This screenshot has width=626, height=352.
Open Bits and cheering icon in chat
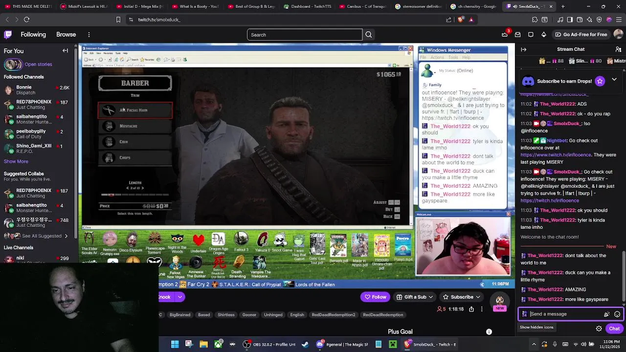[x=607, y=314]
